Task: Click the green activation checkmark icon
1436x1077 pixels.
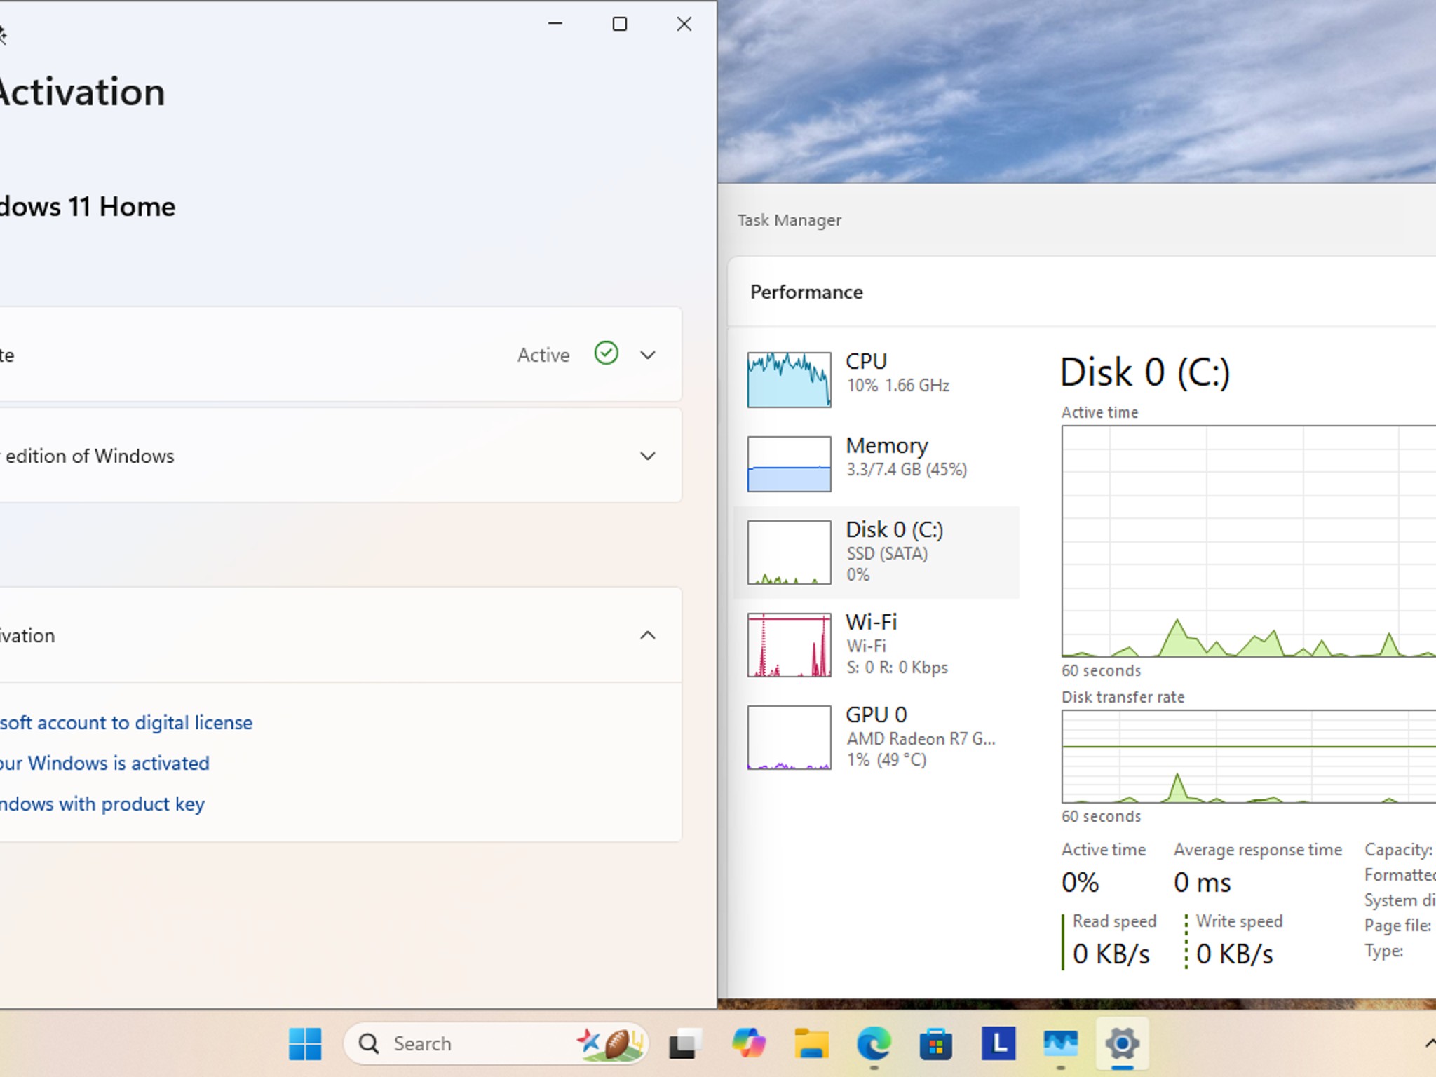Action: pyautogui.click(x=607, y=353)
